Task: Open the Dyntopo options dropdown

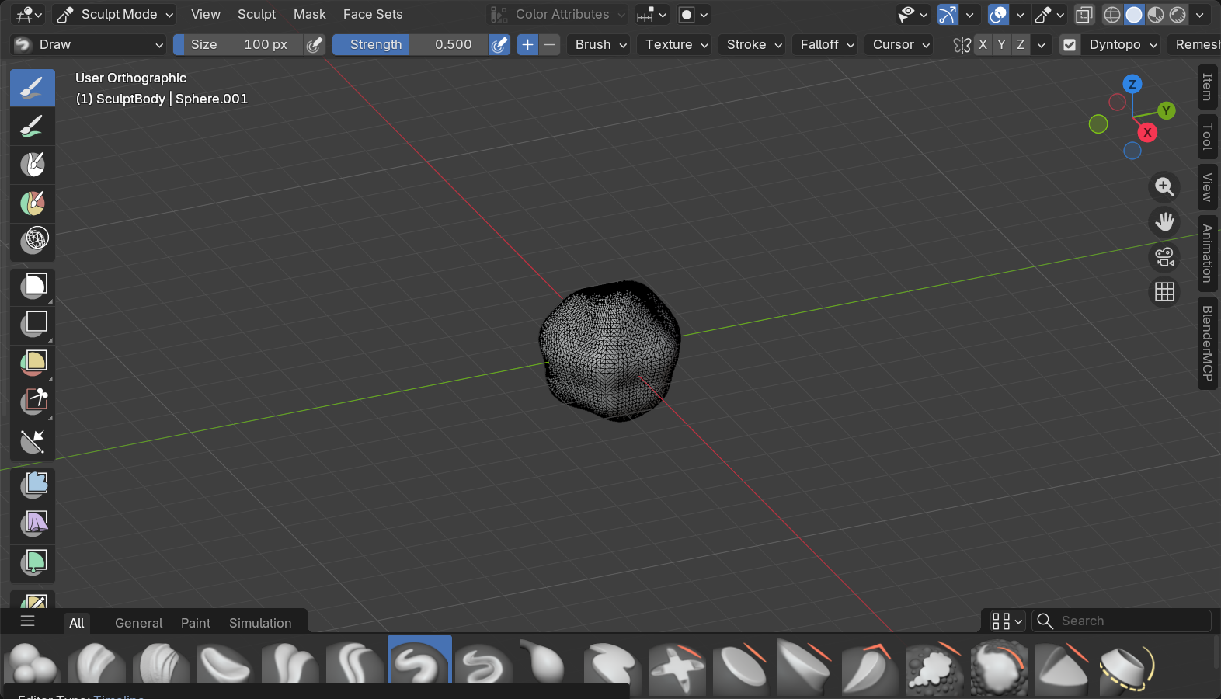Action: click(1123, 45)
